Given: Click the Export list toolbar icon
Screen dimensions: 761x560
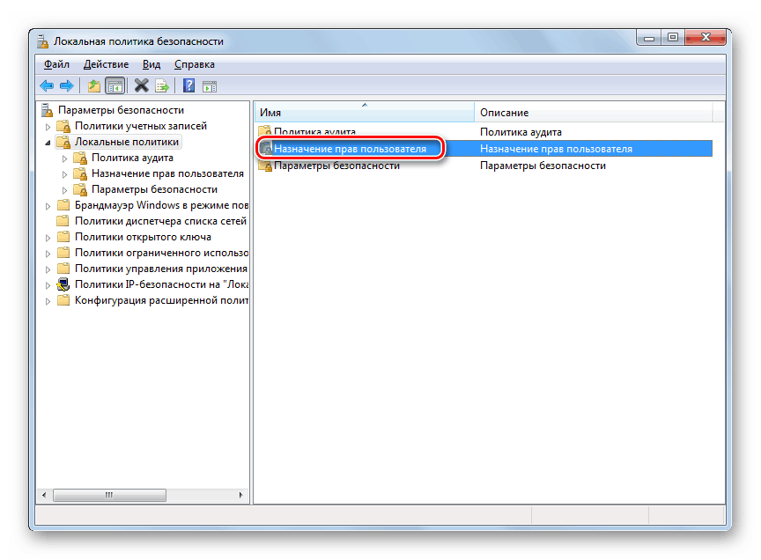Looking at the screenshot, I should [162, 86].
